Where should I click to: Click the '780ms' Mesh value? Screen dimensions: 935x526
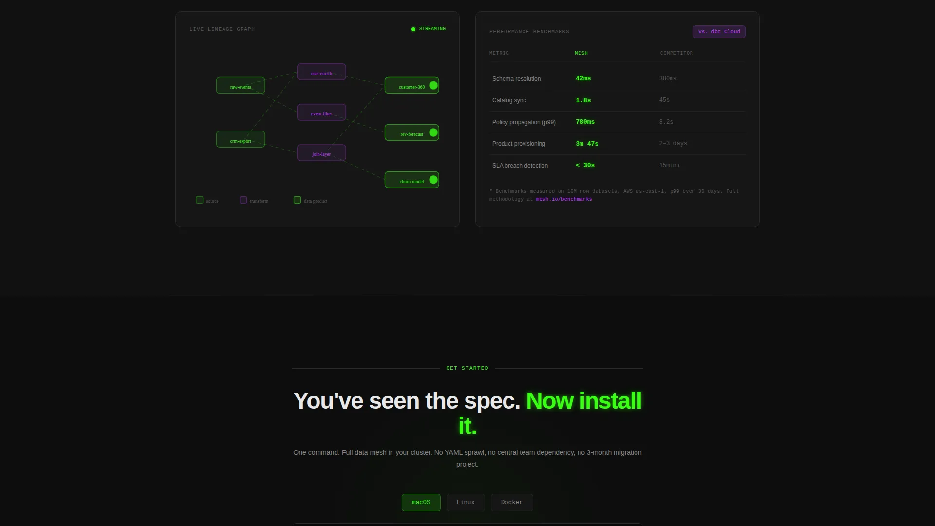click(x=585, y=122)
